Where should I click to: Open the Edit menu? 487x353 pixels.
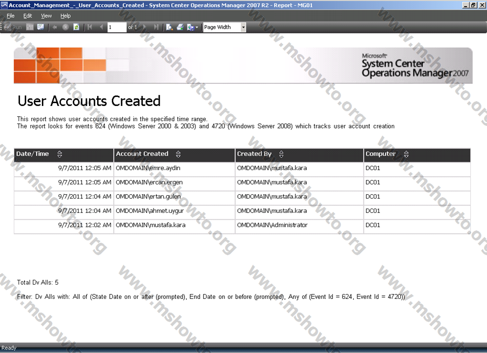pyautogui.click(x=28, y=16)
